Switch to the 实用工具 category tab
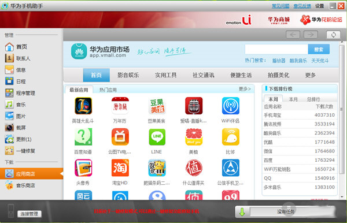This screenshot has height=223, width=347. click(x=166, y=75)
